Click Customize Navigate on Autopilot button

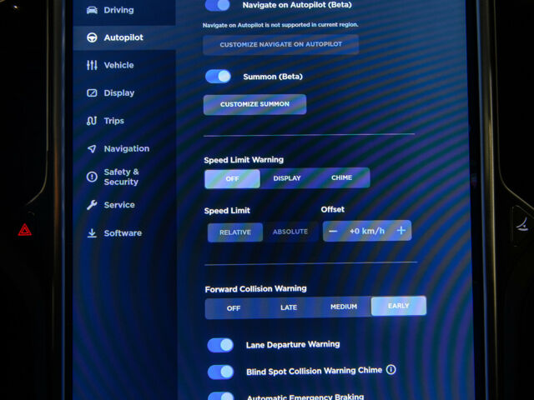tap(280, 44)
